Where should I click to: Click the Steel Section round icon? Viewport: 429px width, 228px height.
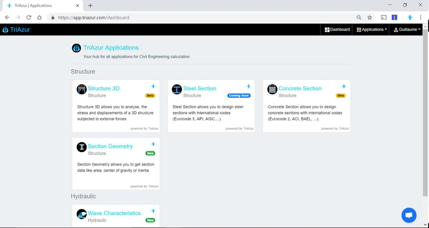pos(177,89)
